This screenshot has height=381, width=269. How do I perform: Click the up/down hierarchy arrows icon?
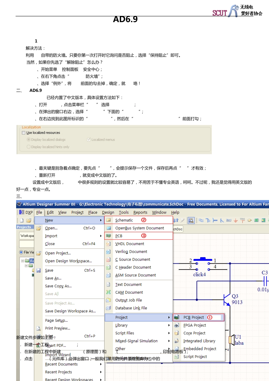click(176, 220)
